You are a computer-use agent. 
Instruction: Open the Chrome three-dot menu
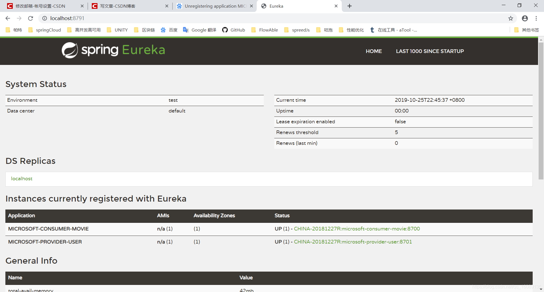(x=536, y=18)
